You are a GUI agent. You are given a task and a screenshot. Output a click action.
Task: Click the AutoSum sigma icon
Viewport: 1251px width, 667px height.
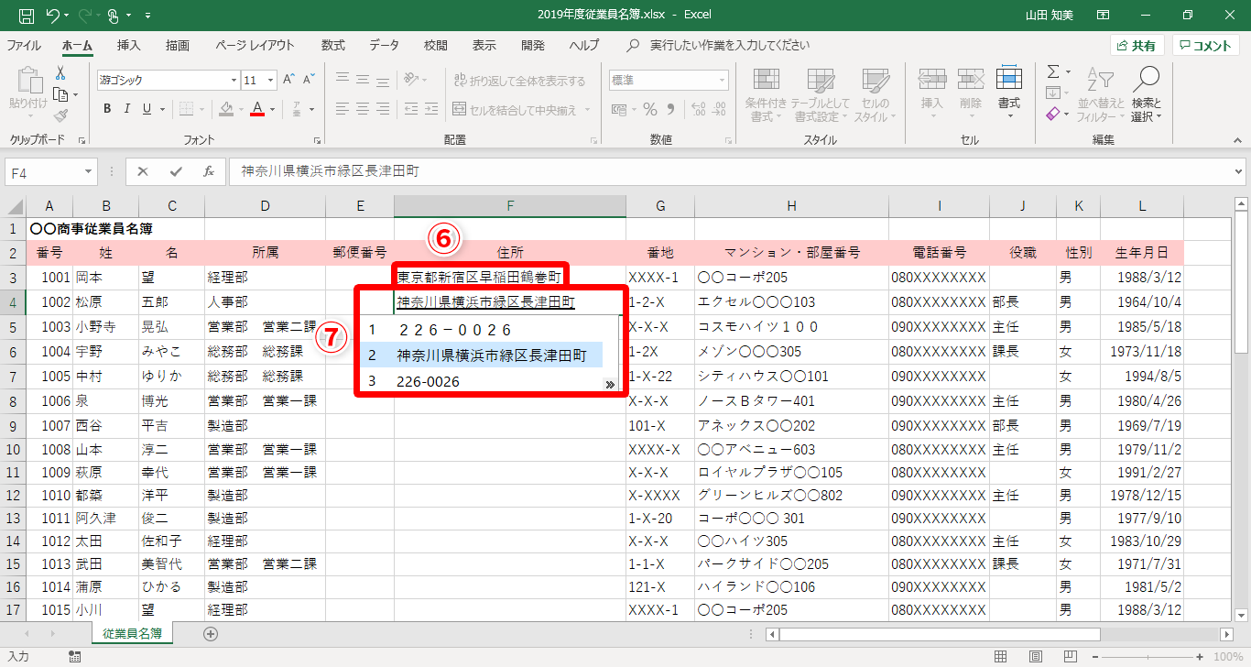click(x=1053, y=71)
